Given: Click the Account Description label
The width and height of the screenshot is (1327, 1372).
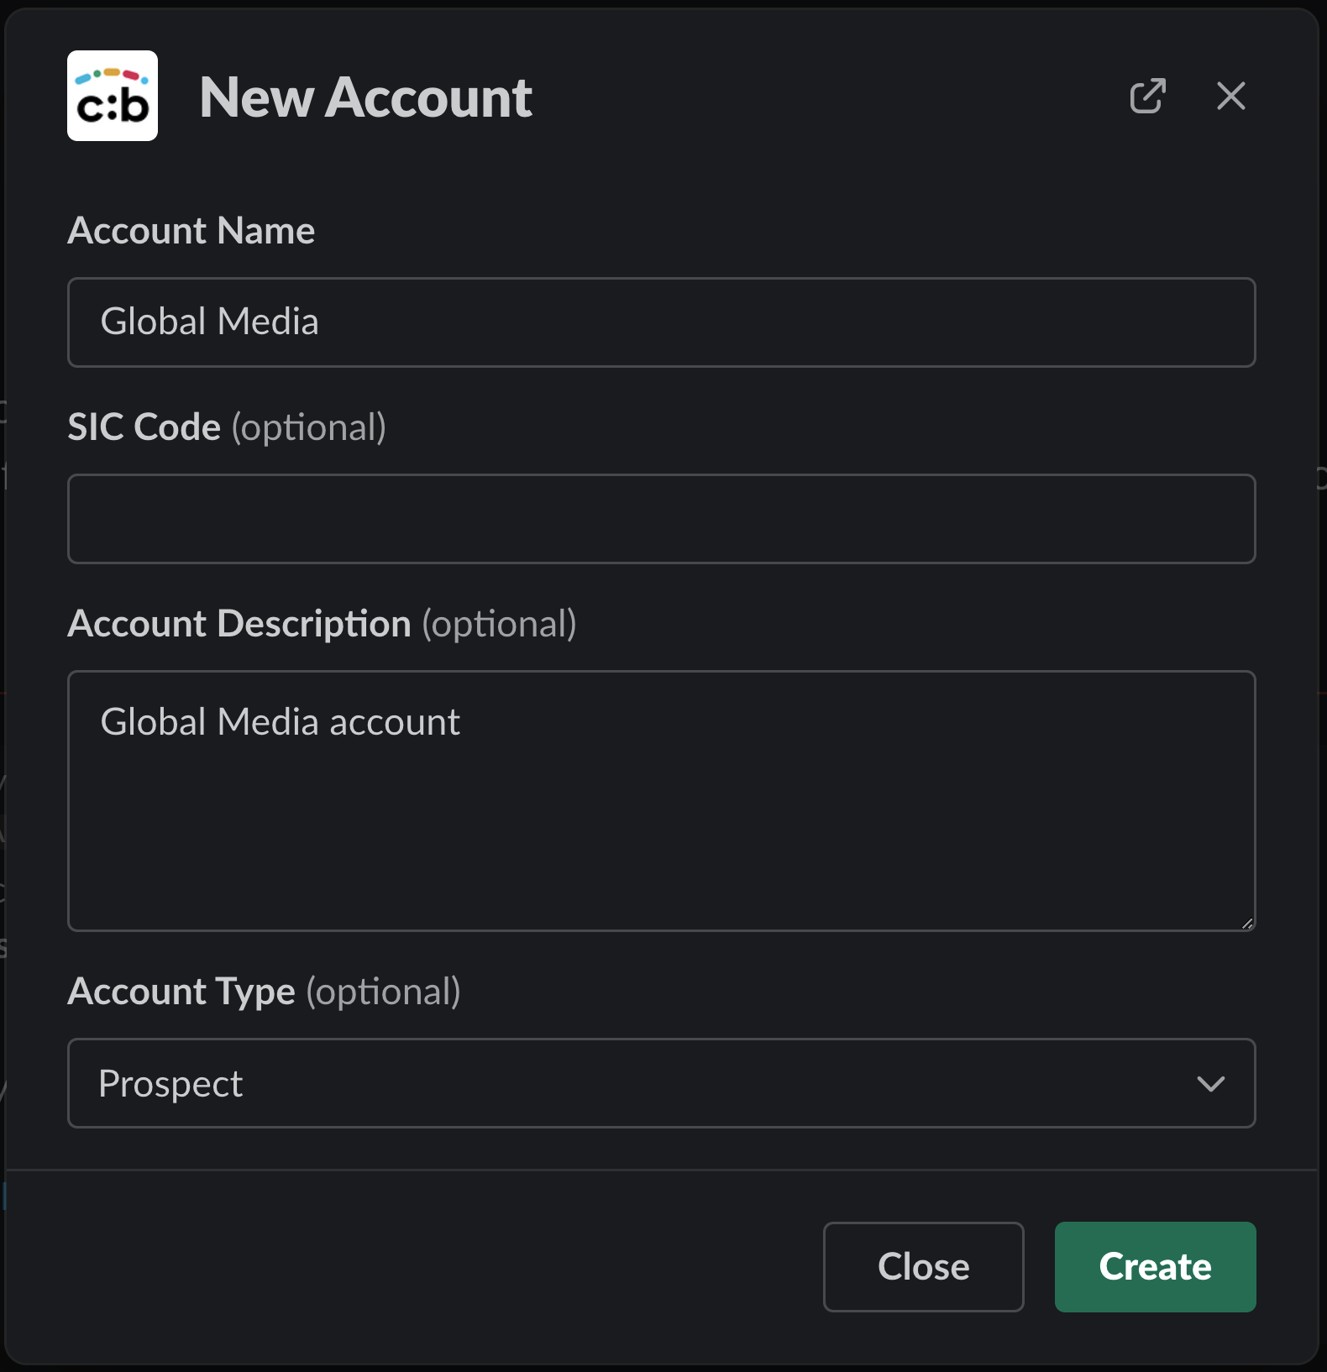Looking at the screenshot, I should [x=239, y=624].
